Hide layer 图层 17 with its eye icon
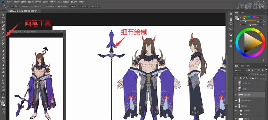 [x=236, y=106]
